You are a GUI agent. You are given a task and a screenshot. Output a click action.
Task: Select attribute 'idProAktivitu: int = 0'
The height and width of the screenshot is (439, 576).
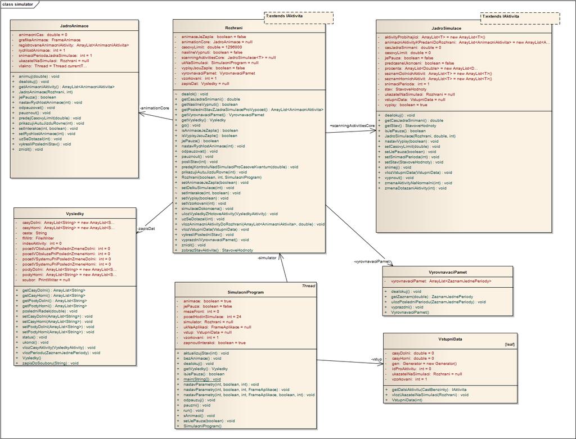coord(411,369)
